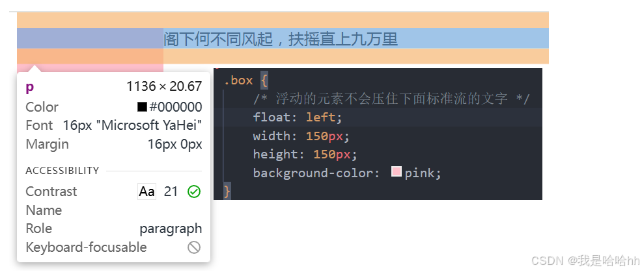Click the green contrast pass checkmark icon

[194, 192]
